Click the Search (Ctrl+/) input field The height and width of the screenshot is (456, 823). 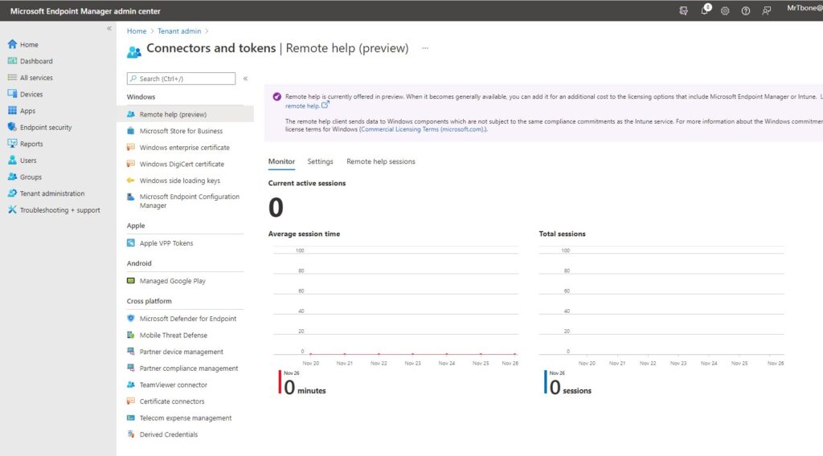click(181, 79)
